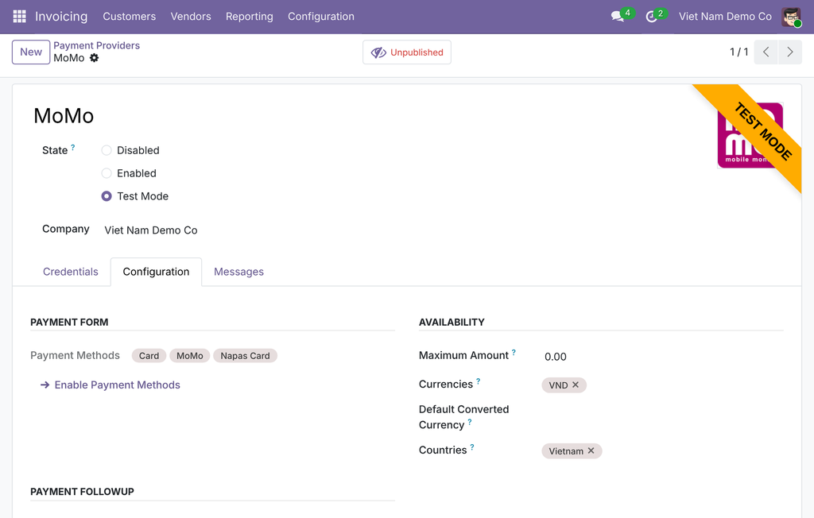Screen dimensions: 814x518
Task: Remove the Vietnam country tag
Action: pyautogui.click(x=591, y=450)
